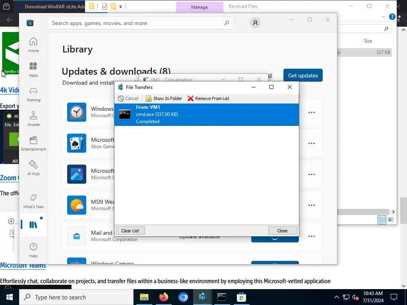
Task: Open the Manage tab in File Explorer
Action: click(200, 7)
